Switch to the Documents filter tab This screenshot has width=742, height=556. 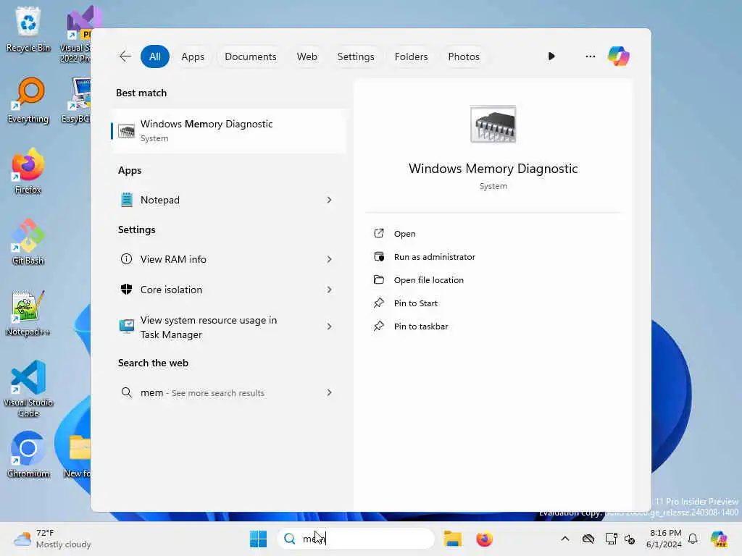pyautogui.click(x=250, y=56)
